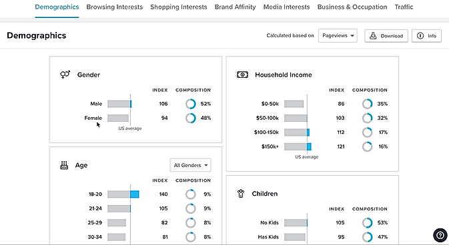Go to the Traffic tab
Screen dimensions: 449x245
(x=404, y=7)
